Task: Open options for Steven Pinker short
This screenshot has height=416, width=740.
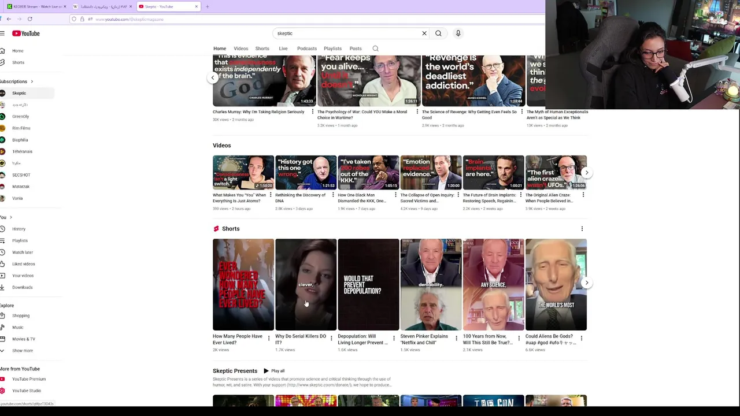Action: tap(456, 338)
